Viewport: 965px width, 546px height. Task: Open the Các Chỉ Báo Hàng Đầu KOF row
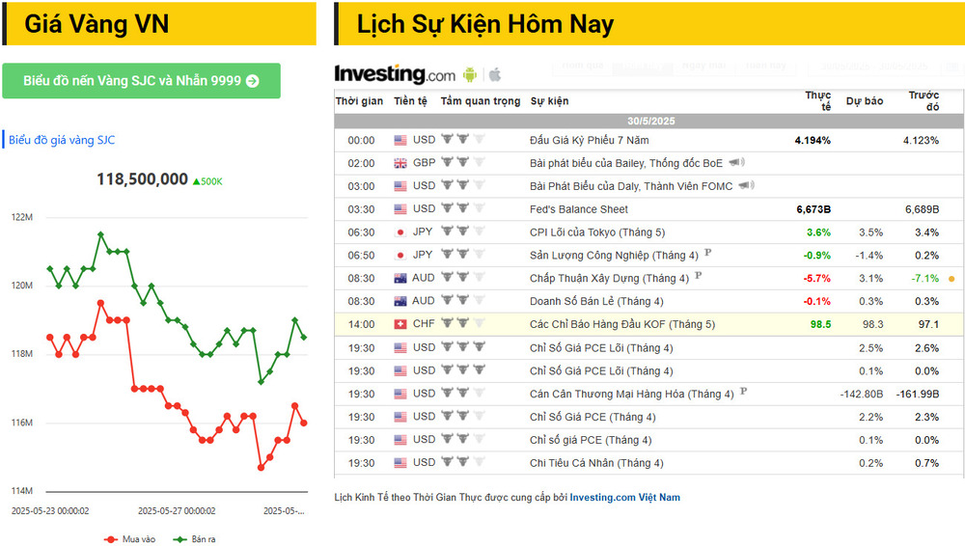pyautogui.click(x=648, y=324)
